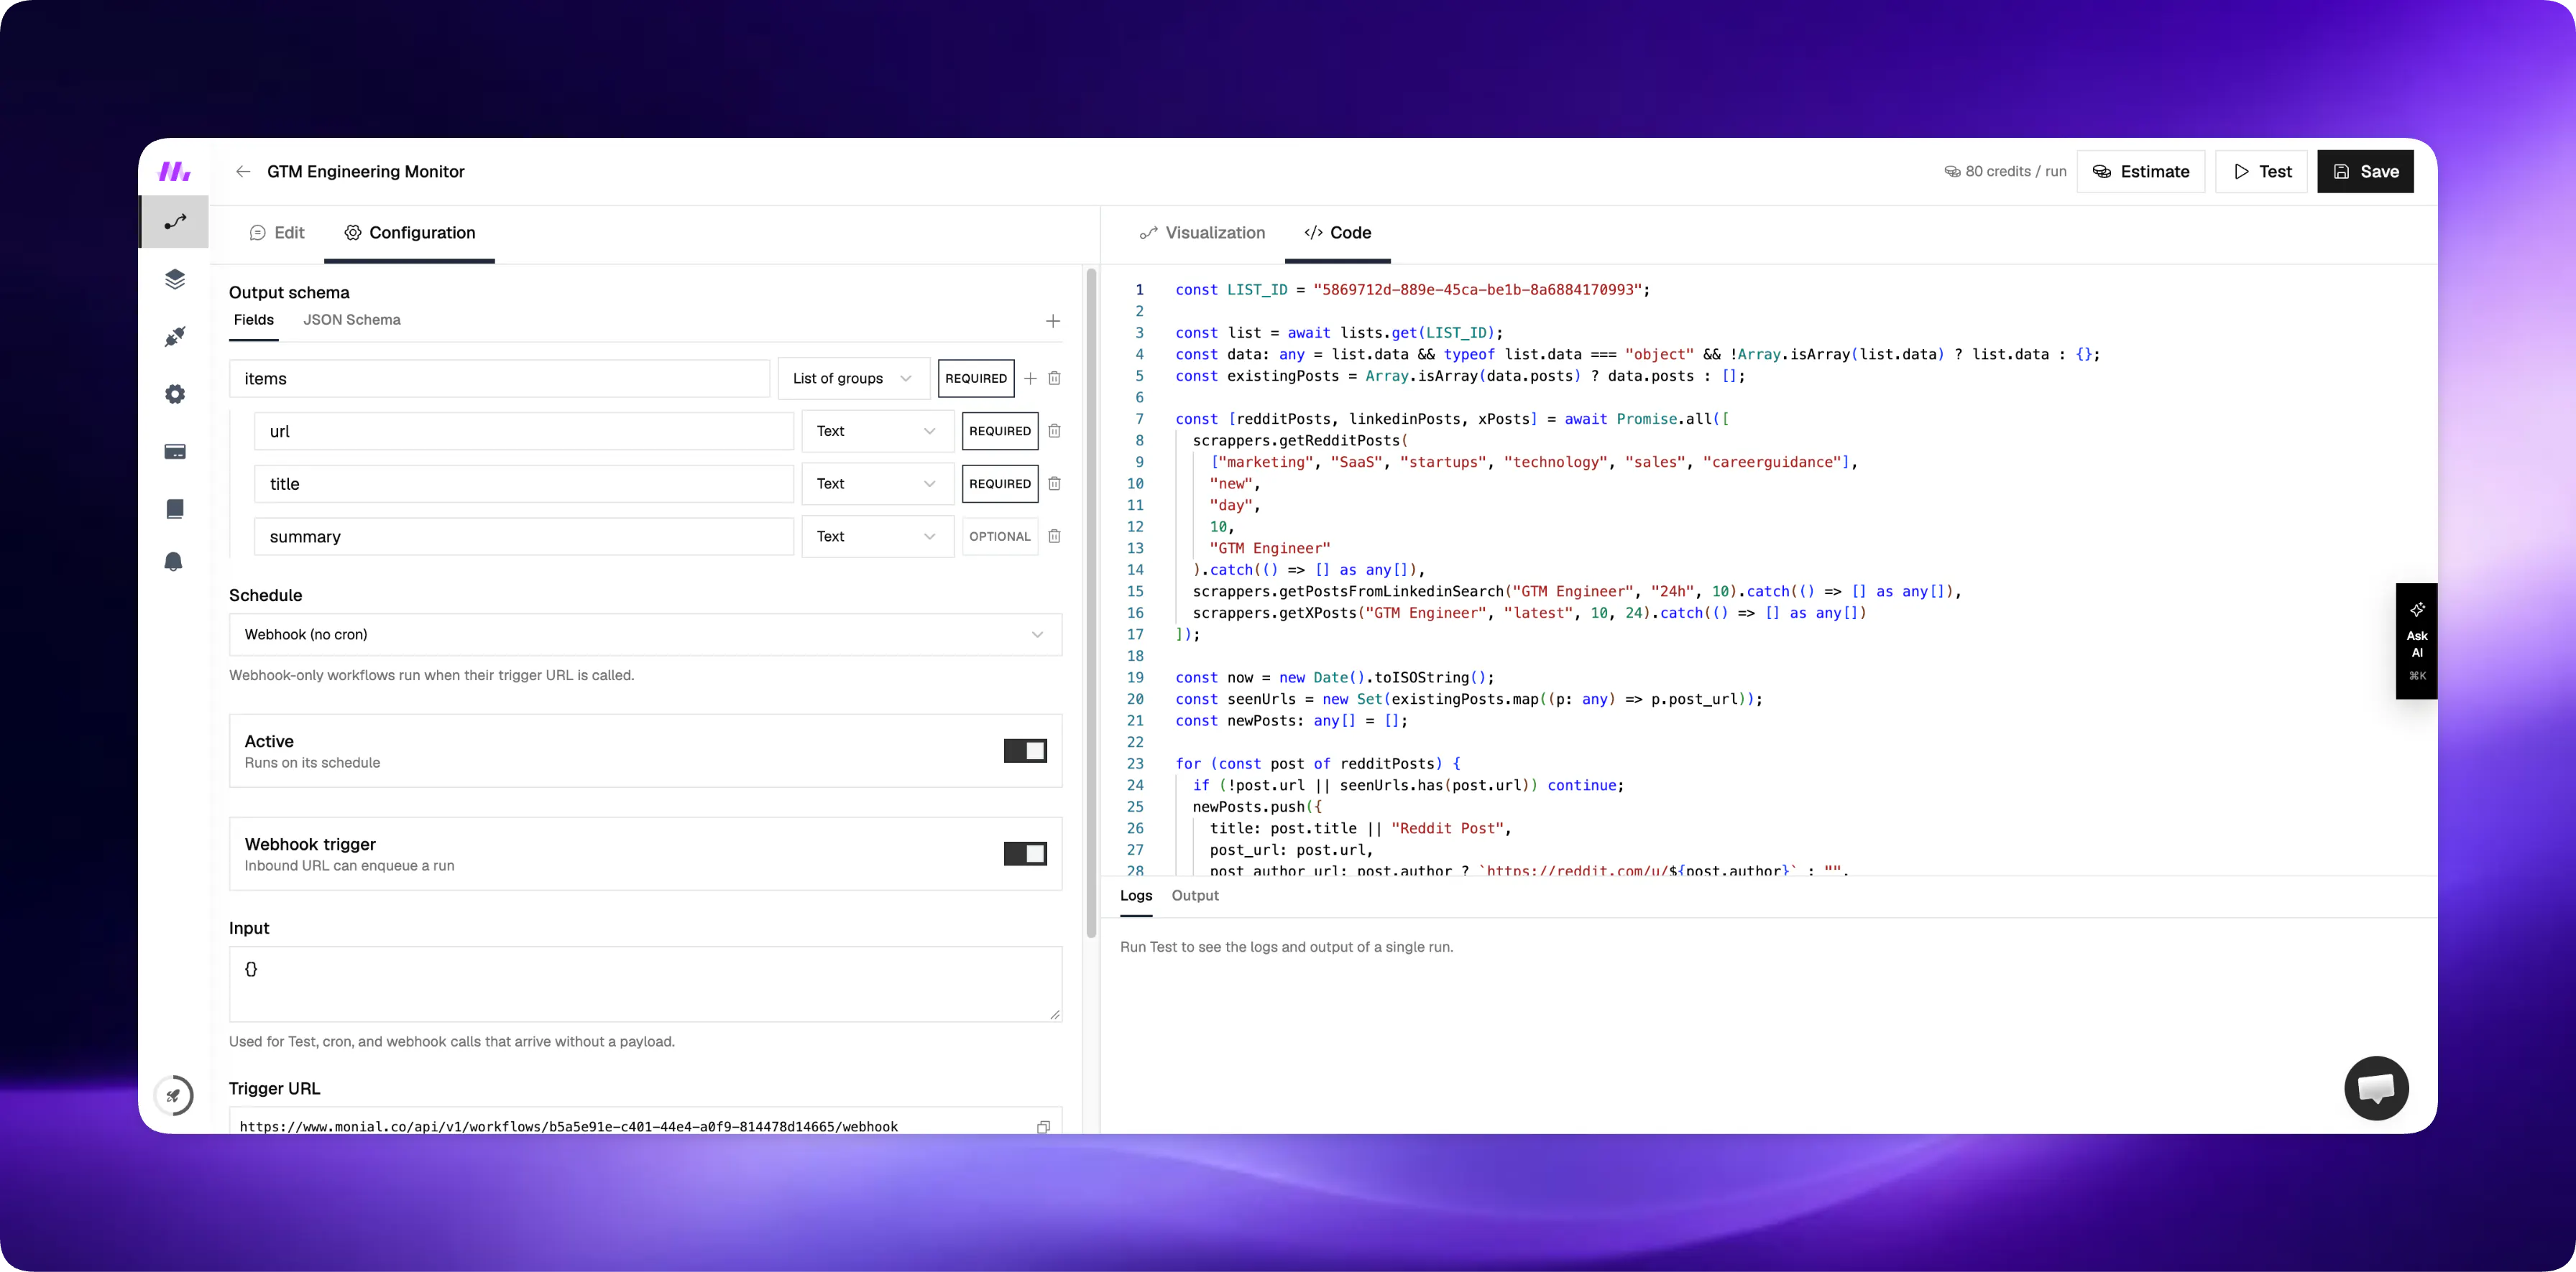Open the integrations plug sidebar icon

coord(175,337)
